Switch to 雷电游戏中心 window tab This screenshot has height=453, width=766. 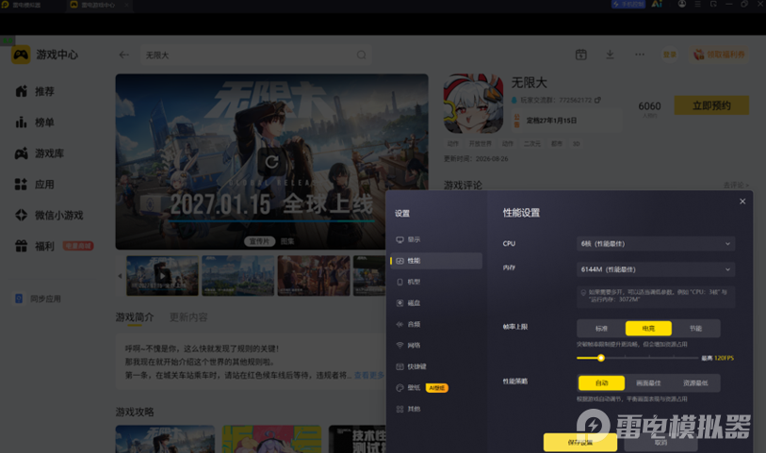click(98, 5)
